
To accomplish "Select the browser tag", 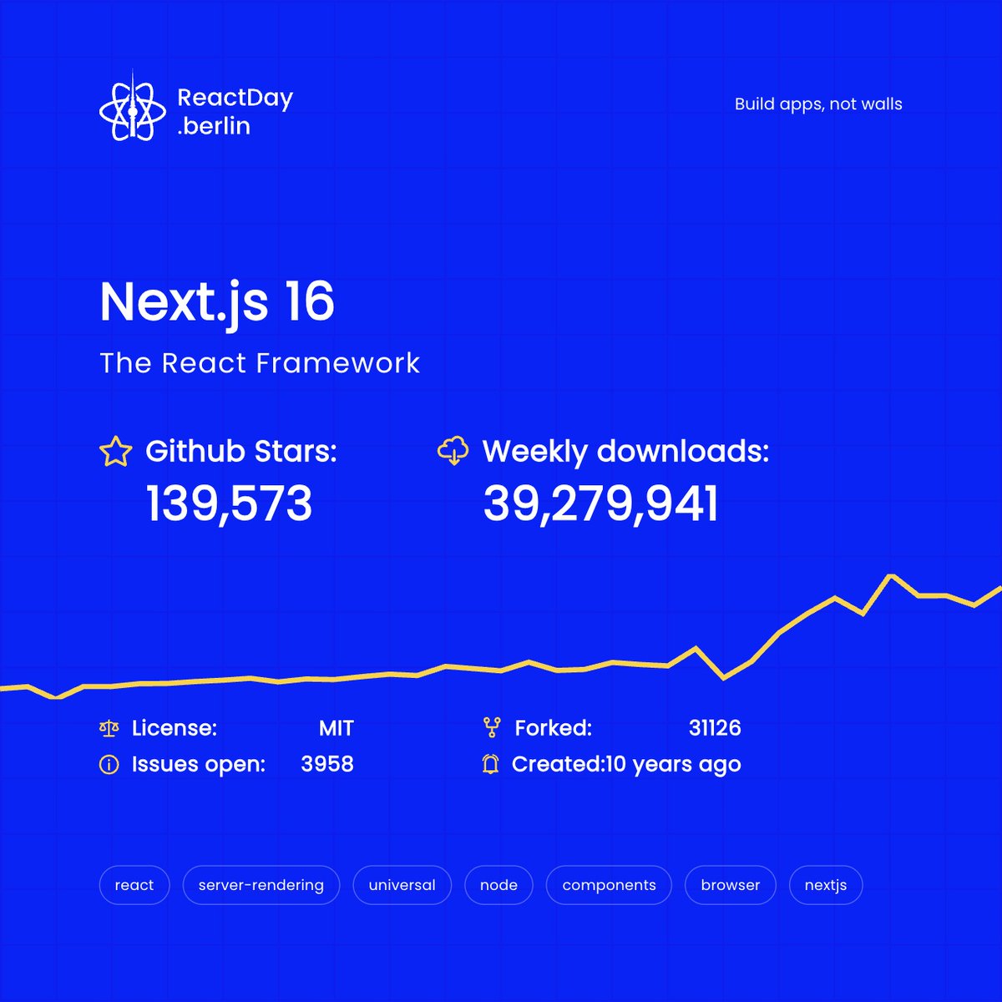I will (731, 885).
